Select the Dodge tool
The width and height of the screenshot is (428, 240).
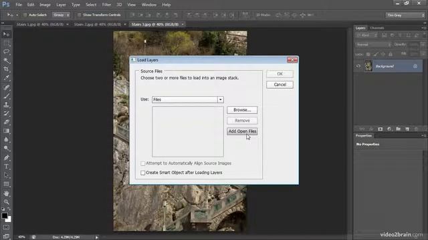6,148
